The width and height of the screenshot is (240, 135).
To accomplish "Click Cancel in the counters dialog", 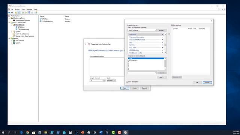I will point(207,82).
